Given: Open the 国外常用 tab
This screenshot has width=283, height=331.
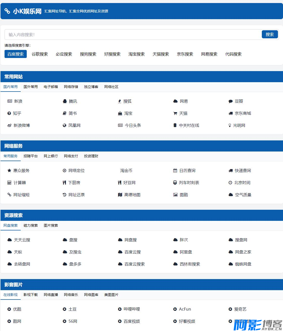Looking at the screenshot, I should [x=31, y=87].
